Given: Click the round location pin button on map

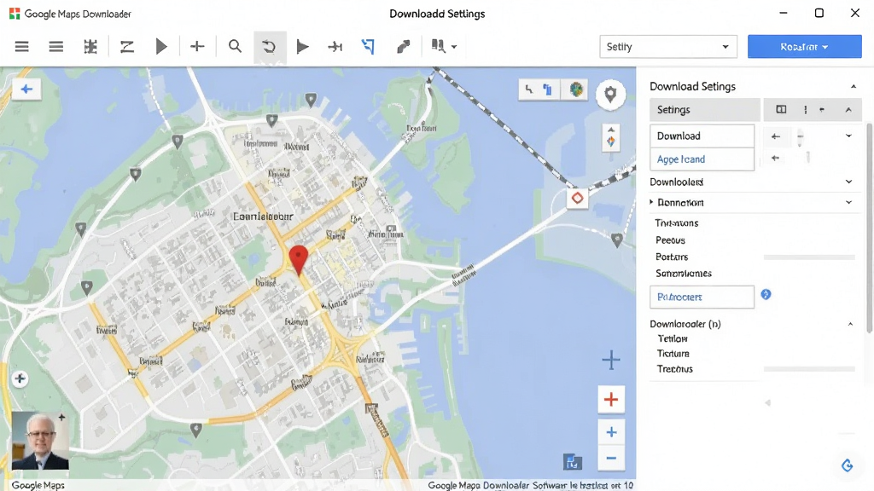Looking at the screenshot, I should coord(610,95).
